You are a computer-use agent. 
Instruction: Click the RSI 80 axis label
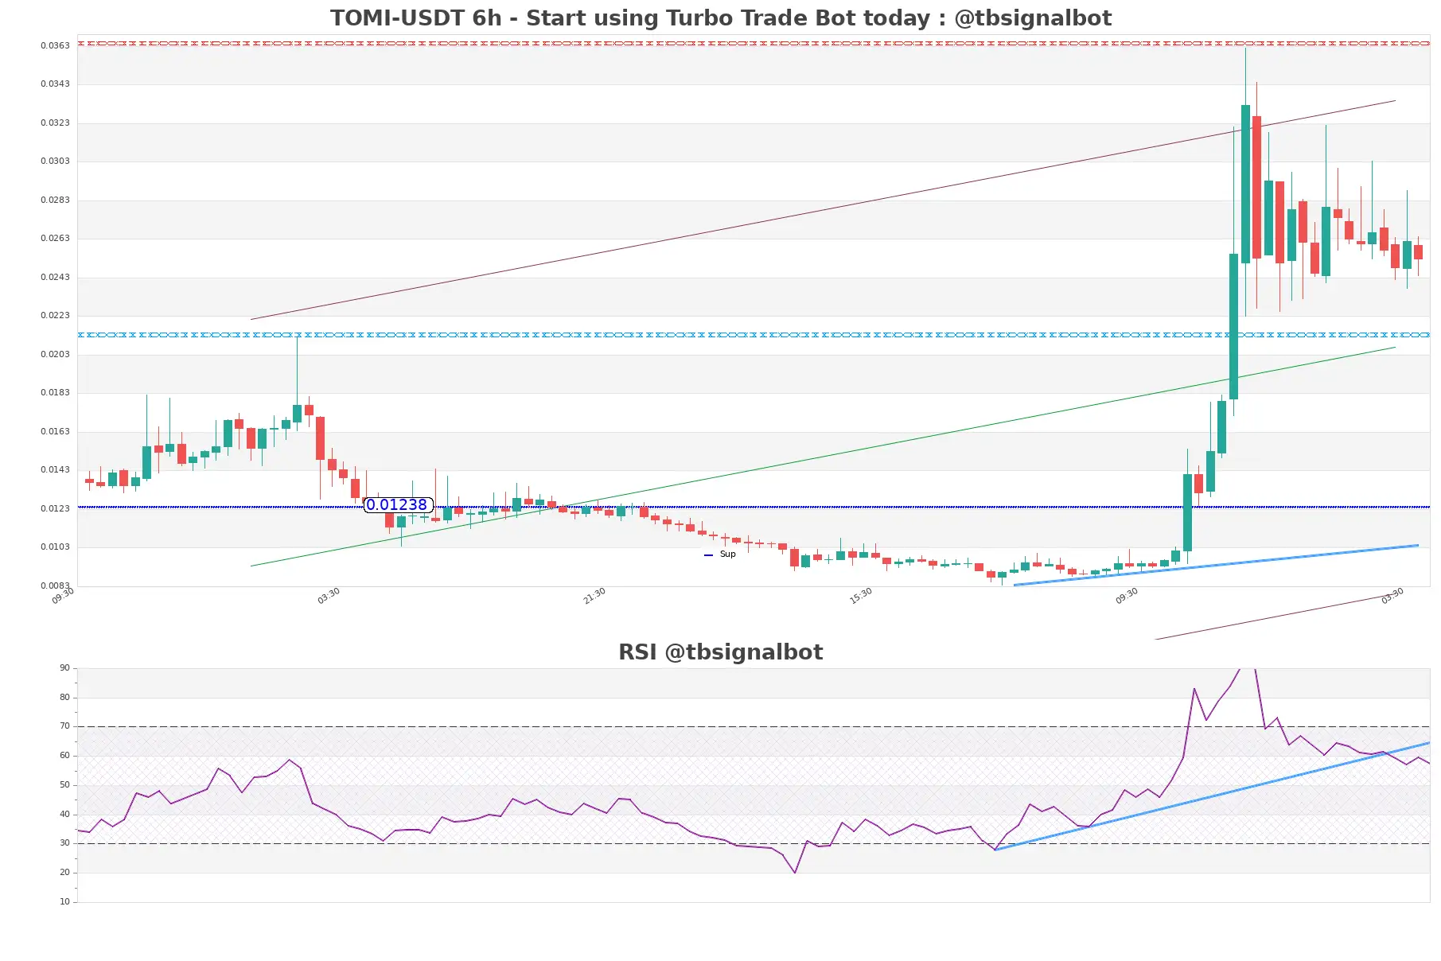[64, 698]
